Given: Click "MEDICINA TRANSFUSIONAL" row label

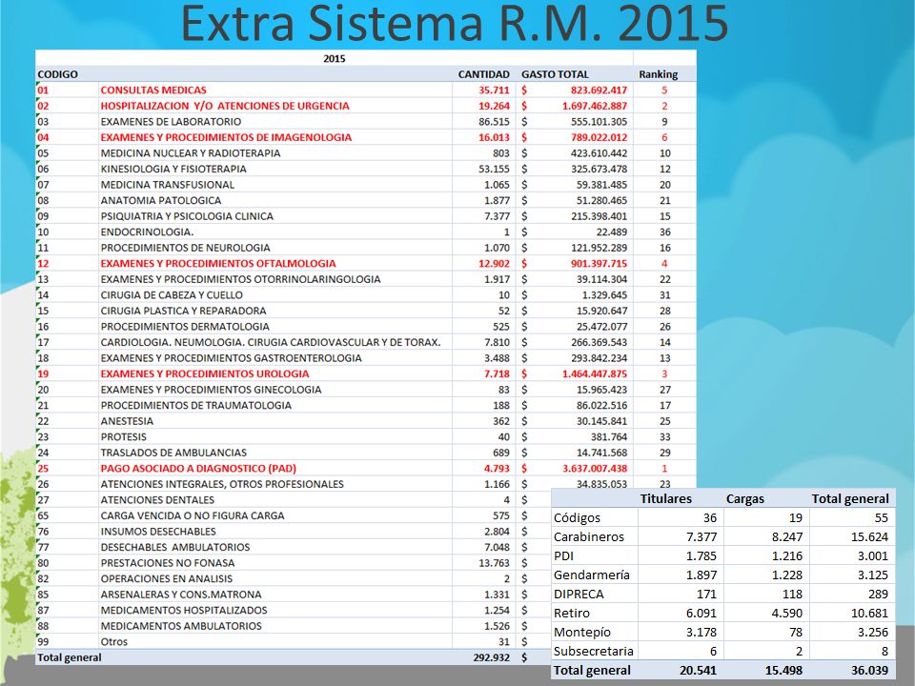Looking at the screenshot, I should [167, 184].
